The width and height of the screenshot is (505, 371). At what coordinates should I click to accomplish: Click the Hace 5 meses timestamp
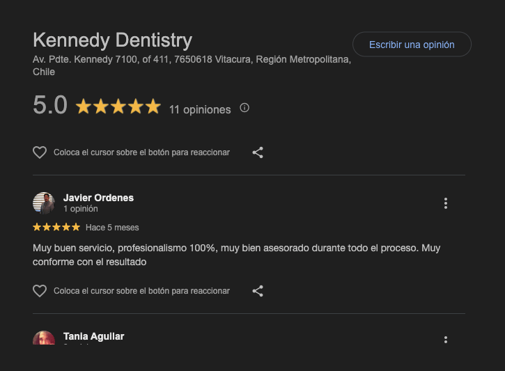pyautogui.click(x=112, y=228)
